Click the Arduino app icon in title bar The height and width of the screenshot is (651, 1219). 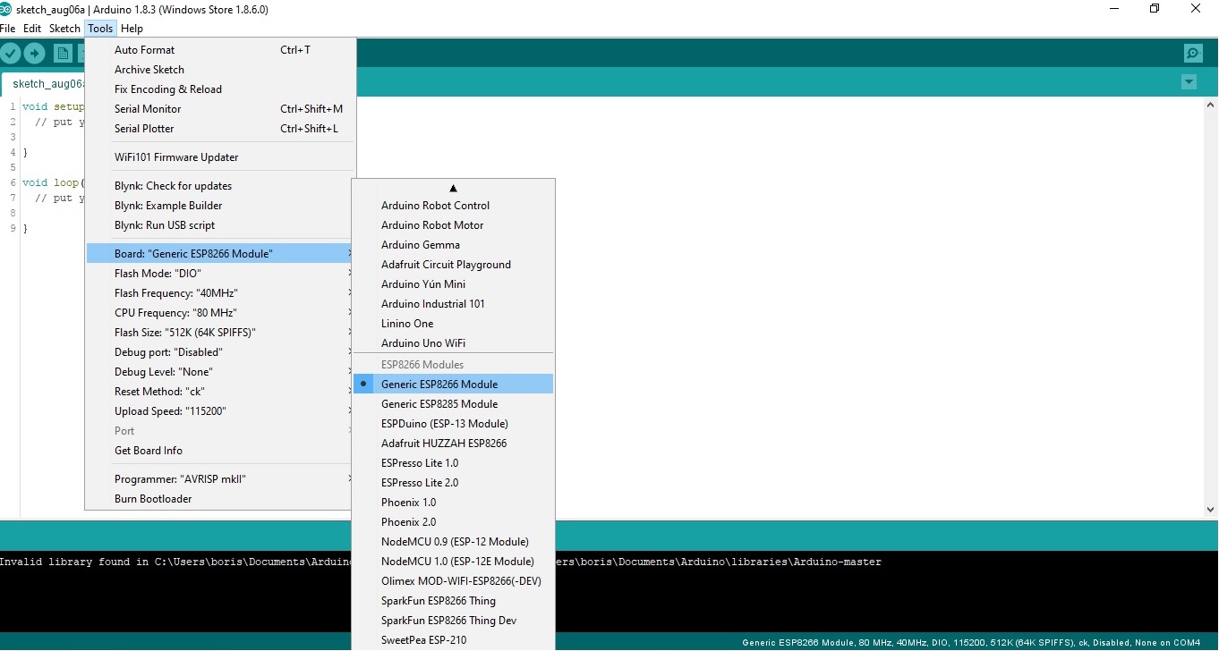pos(6,9)
